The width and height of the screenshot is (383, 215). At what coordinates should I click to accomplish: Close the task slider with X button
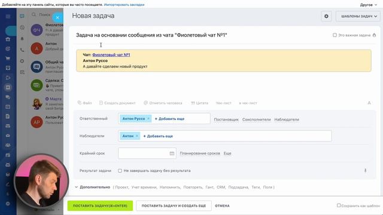[57, 17]
